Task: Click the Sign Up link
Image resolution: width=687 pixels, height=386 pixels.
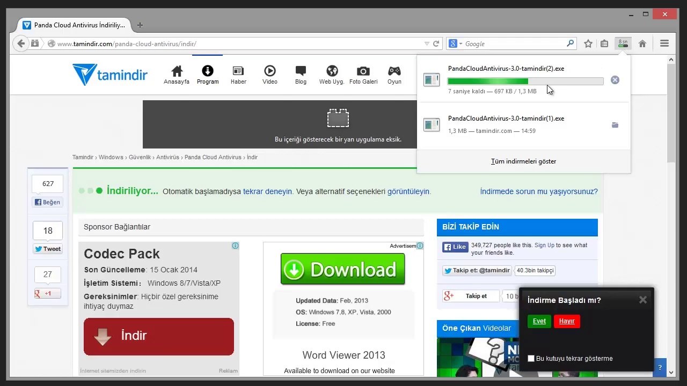Action: [x=544, y=245]
